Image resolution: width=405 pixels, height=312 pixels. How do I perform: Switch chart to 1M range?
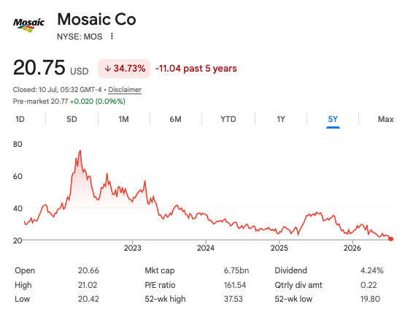point(123,119)
